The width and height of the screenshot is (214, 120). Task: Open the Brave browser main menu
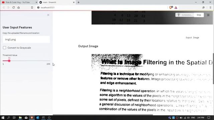(x=210, y=7)
